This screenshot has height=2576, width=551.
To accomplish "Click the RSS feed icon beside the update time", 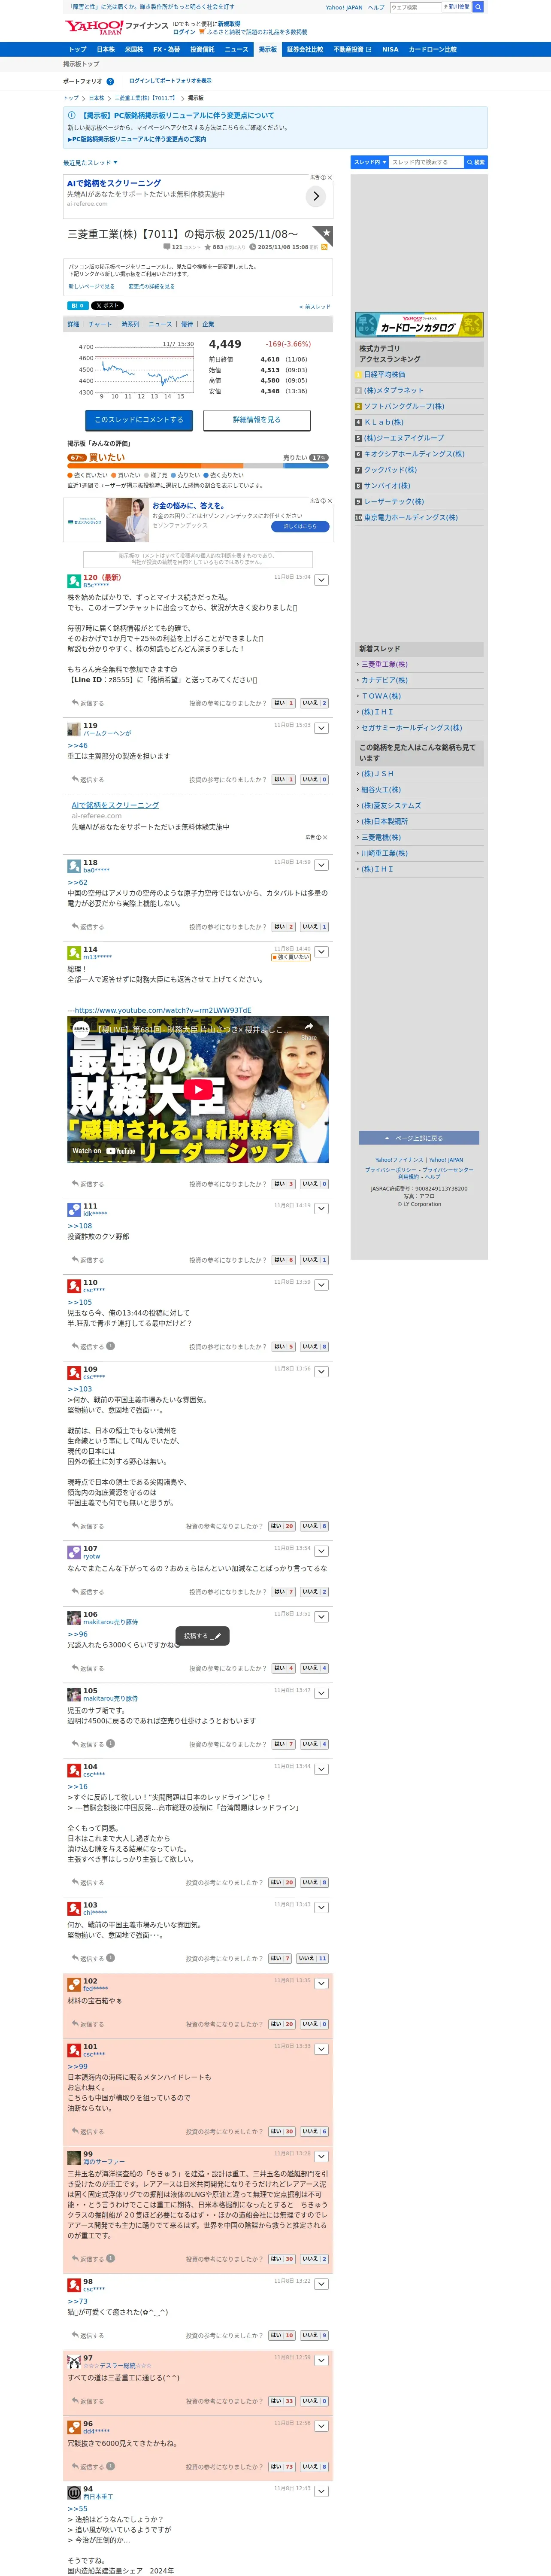I will pos(323,247).
